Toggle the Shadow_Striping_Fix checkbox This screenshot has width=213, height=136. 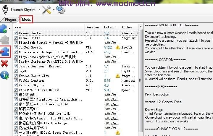coord(16,61)
